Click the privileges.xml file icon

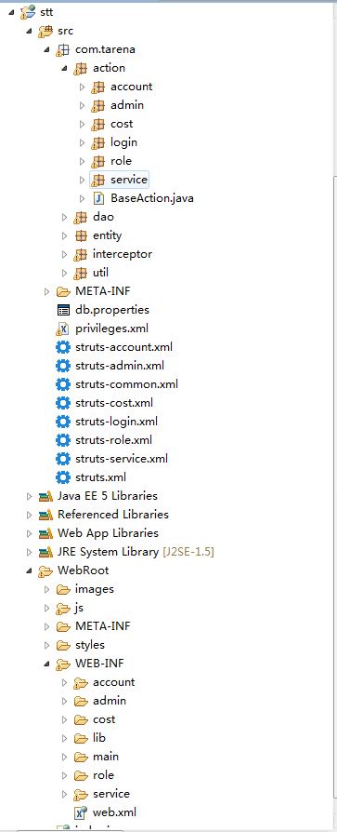tap(62, 329)
